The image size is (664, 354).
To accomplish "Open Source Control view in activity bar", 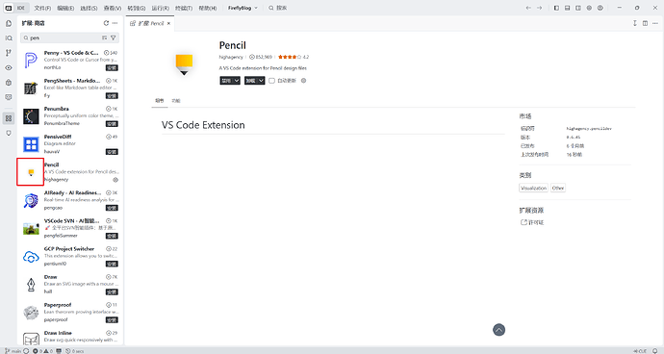I will (x=9, y=53).
